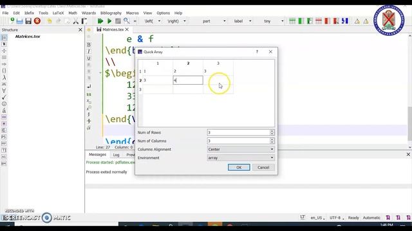Close the messages bottom panel

pos(408,155)
